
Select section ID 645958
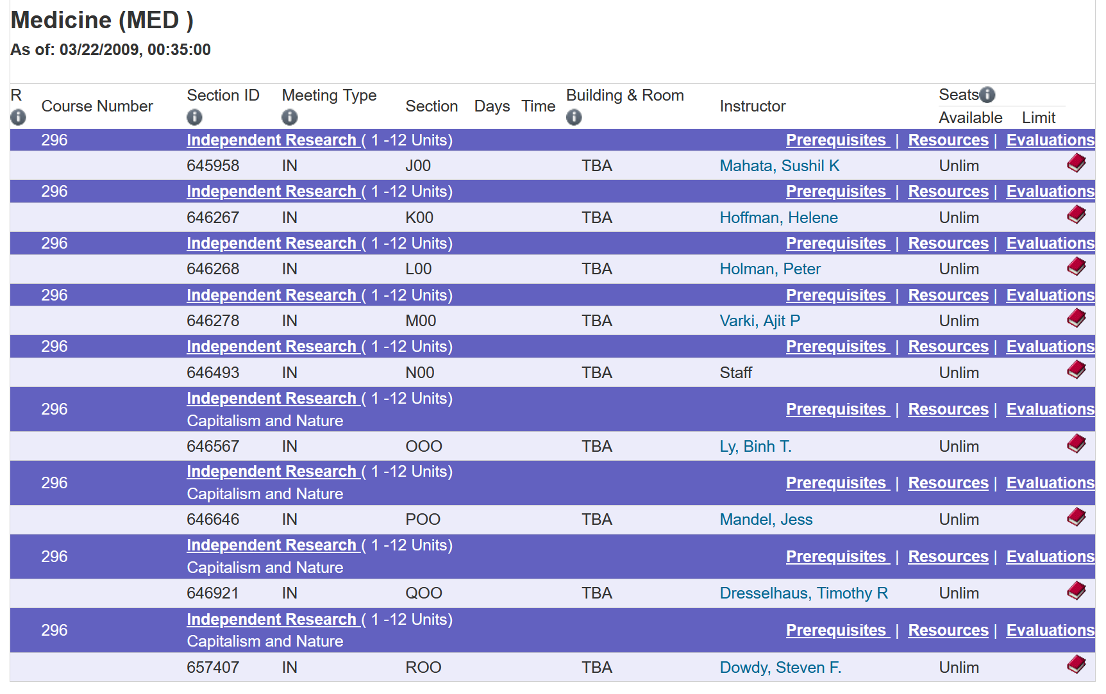[x=213, y=165]
